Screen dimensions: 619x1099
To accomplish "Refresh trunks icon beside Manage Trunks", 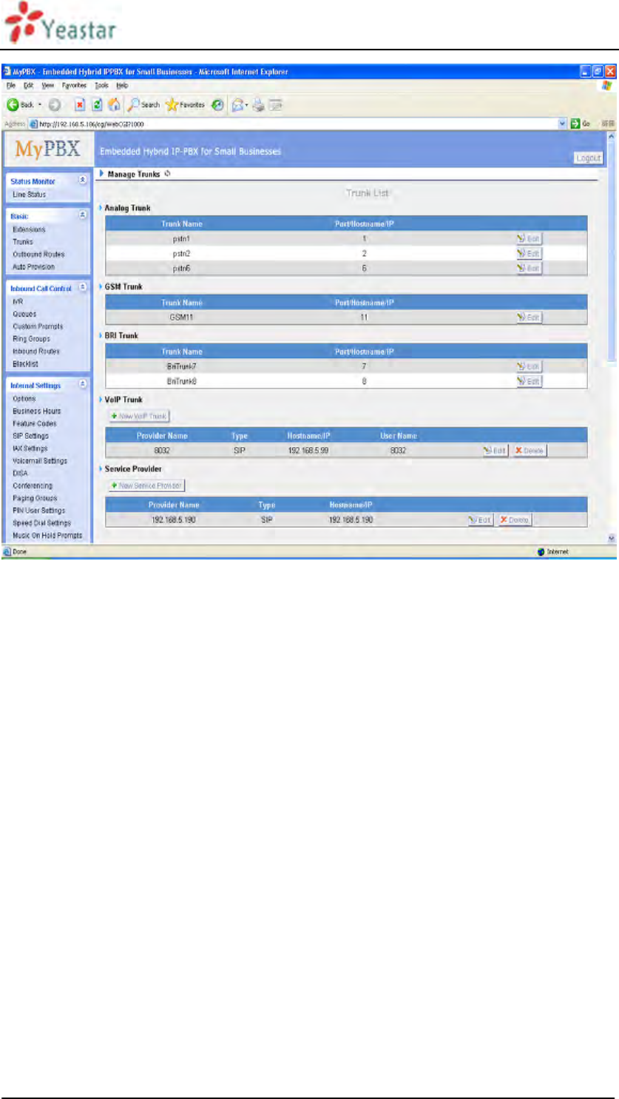I will tap(167, 174).
